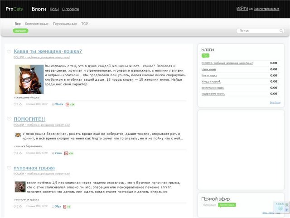The image size is (290, 218).
Task: Open 'воспитание кошек.' blog in sidebar
Action: (x=213, y=88)
